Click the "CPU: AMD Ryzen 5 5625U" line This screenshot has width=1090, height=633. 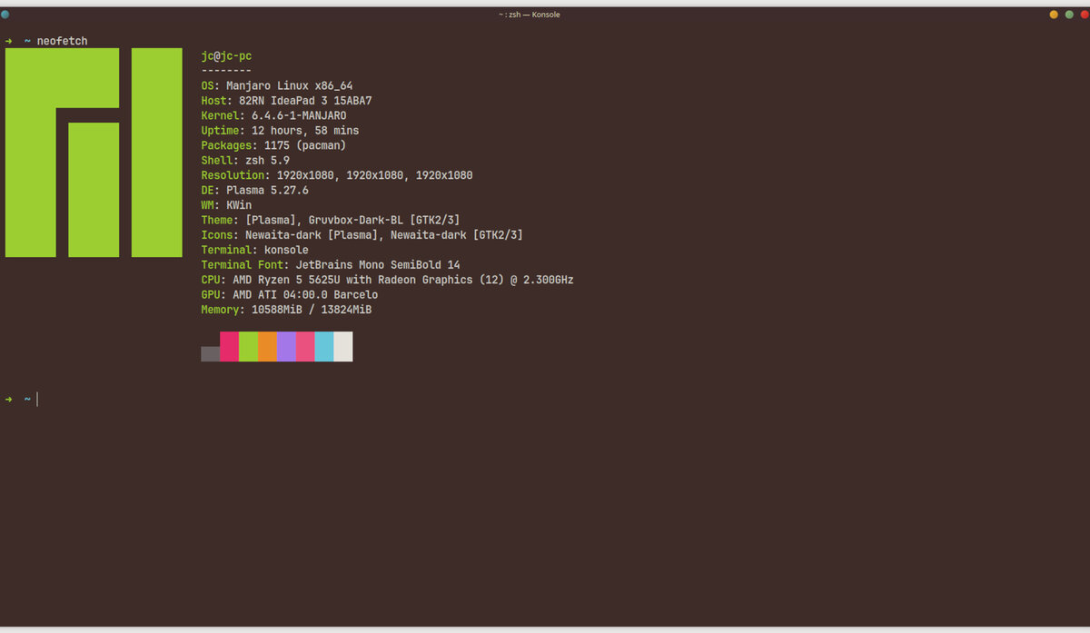click(387, 280)
